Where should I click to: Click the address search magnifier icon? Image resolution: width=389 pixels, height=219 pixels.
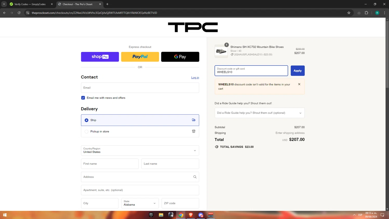click(x=195, y=177)
